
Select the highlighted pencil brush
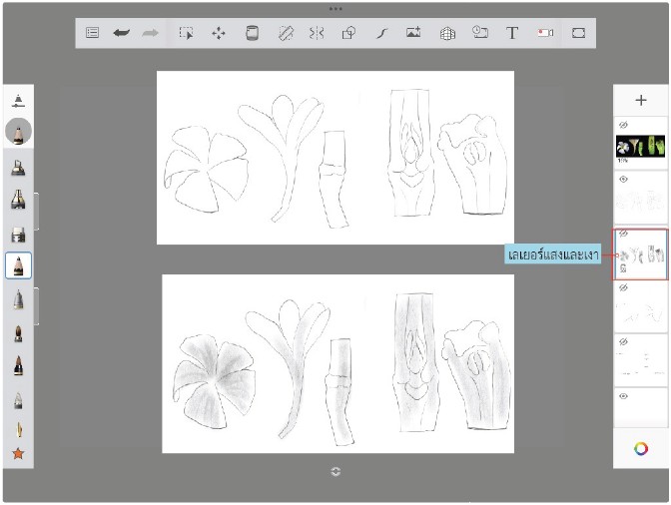pyautogui.click(x=18, y=265)
